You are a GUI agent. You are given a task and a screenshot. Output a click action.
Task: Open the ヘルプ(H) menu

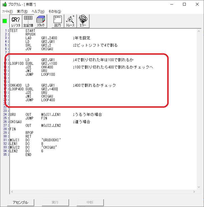[38, 12]
